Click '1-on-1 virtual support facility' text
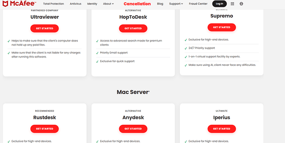 click(x=214, y=57)
